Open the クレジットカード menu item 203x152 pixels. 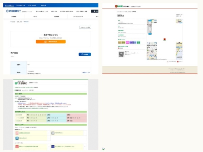(78, 17)
